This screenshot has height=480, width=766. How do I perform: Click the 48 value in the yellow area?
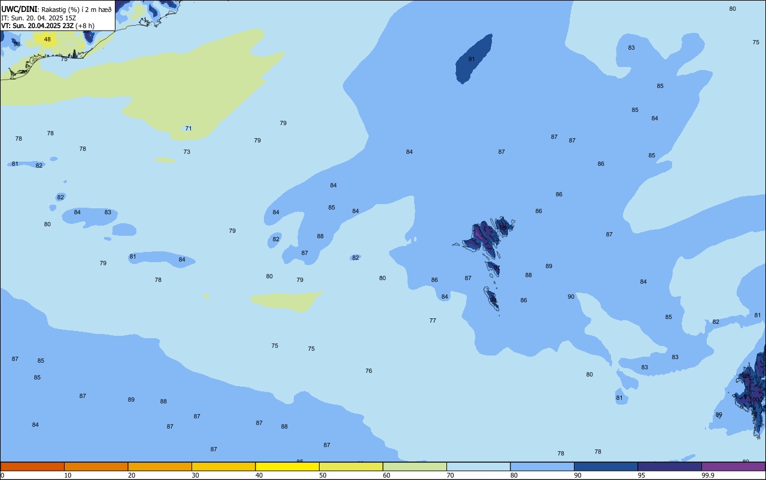click(47, 40)
